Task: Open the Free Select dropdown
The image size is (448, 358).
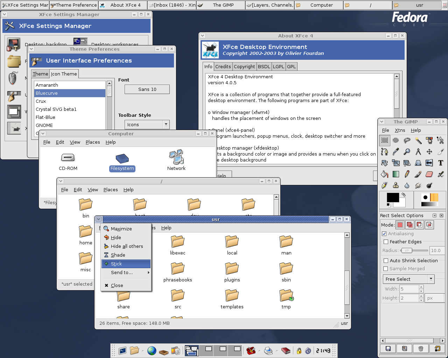Action: pyautogui.click(x=408, y=279)
